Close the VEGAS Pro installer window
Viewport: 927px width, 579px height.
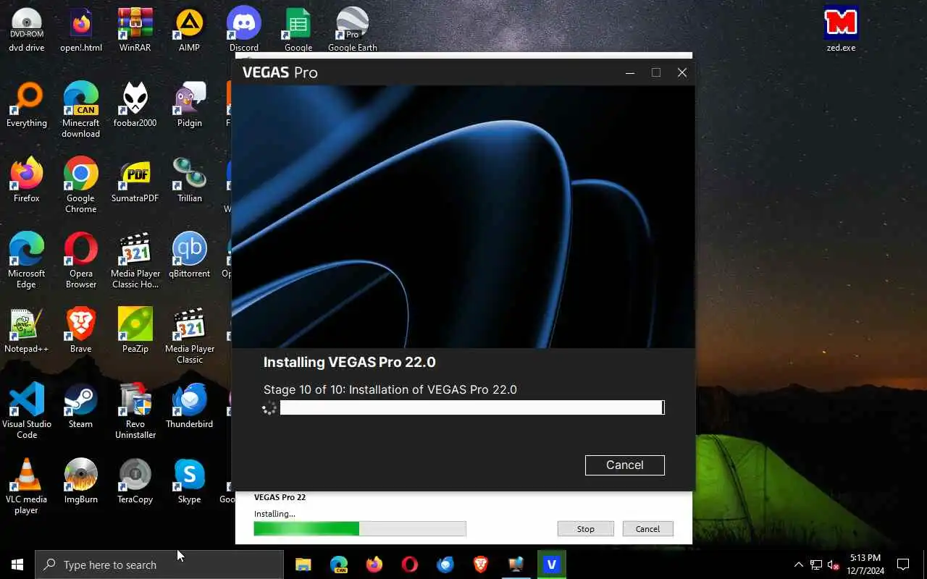coord(681,72)
